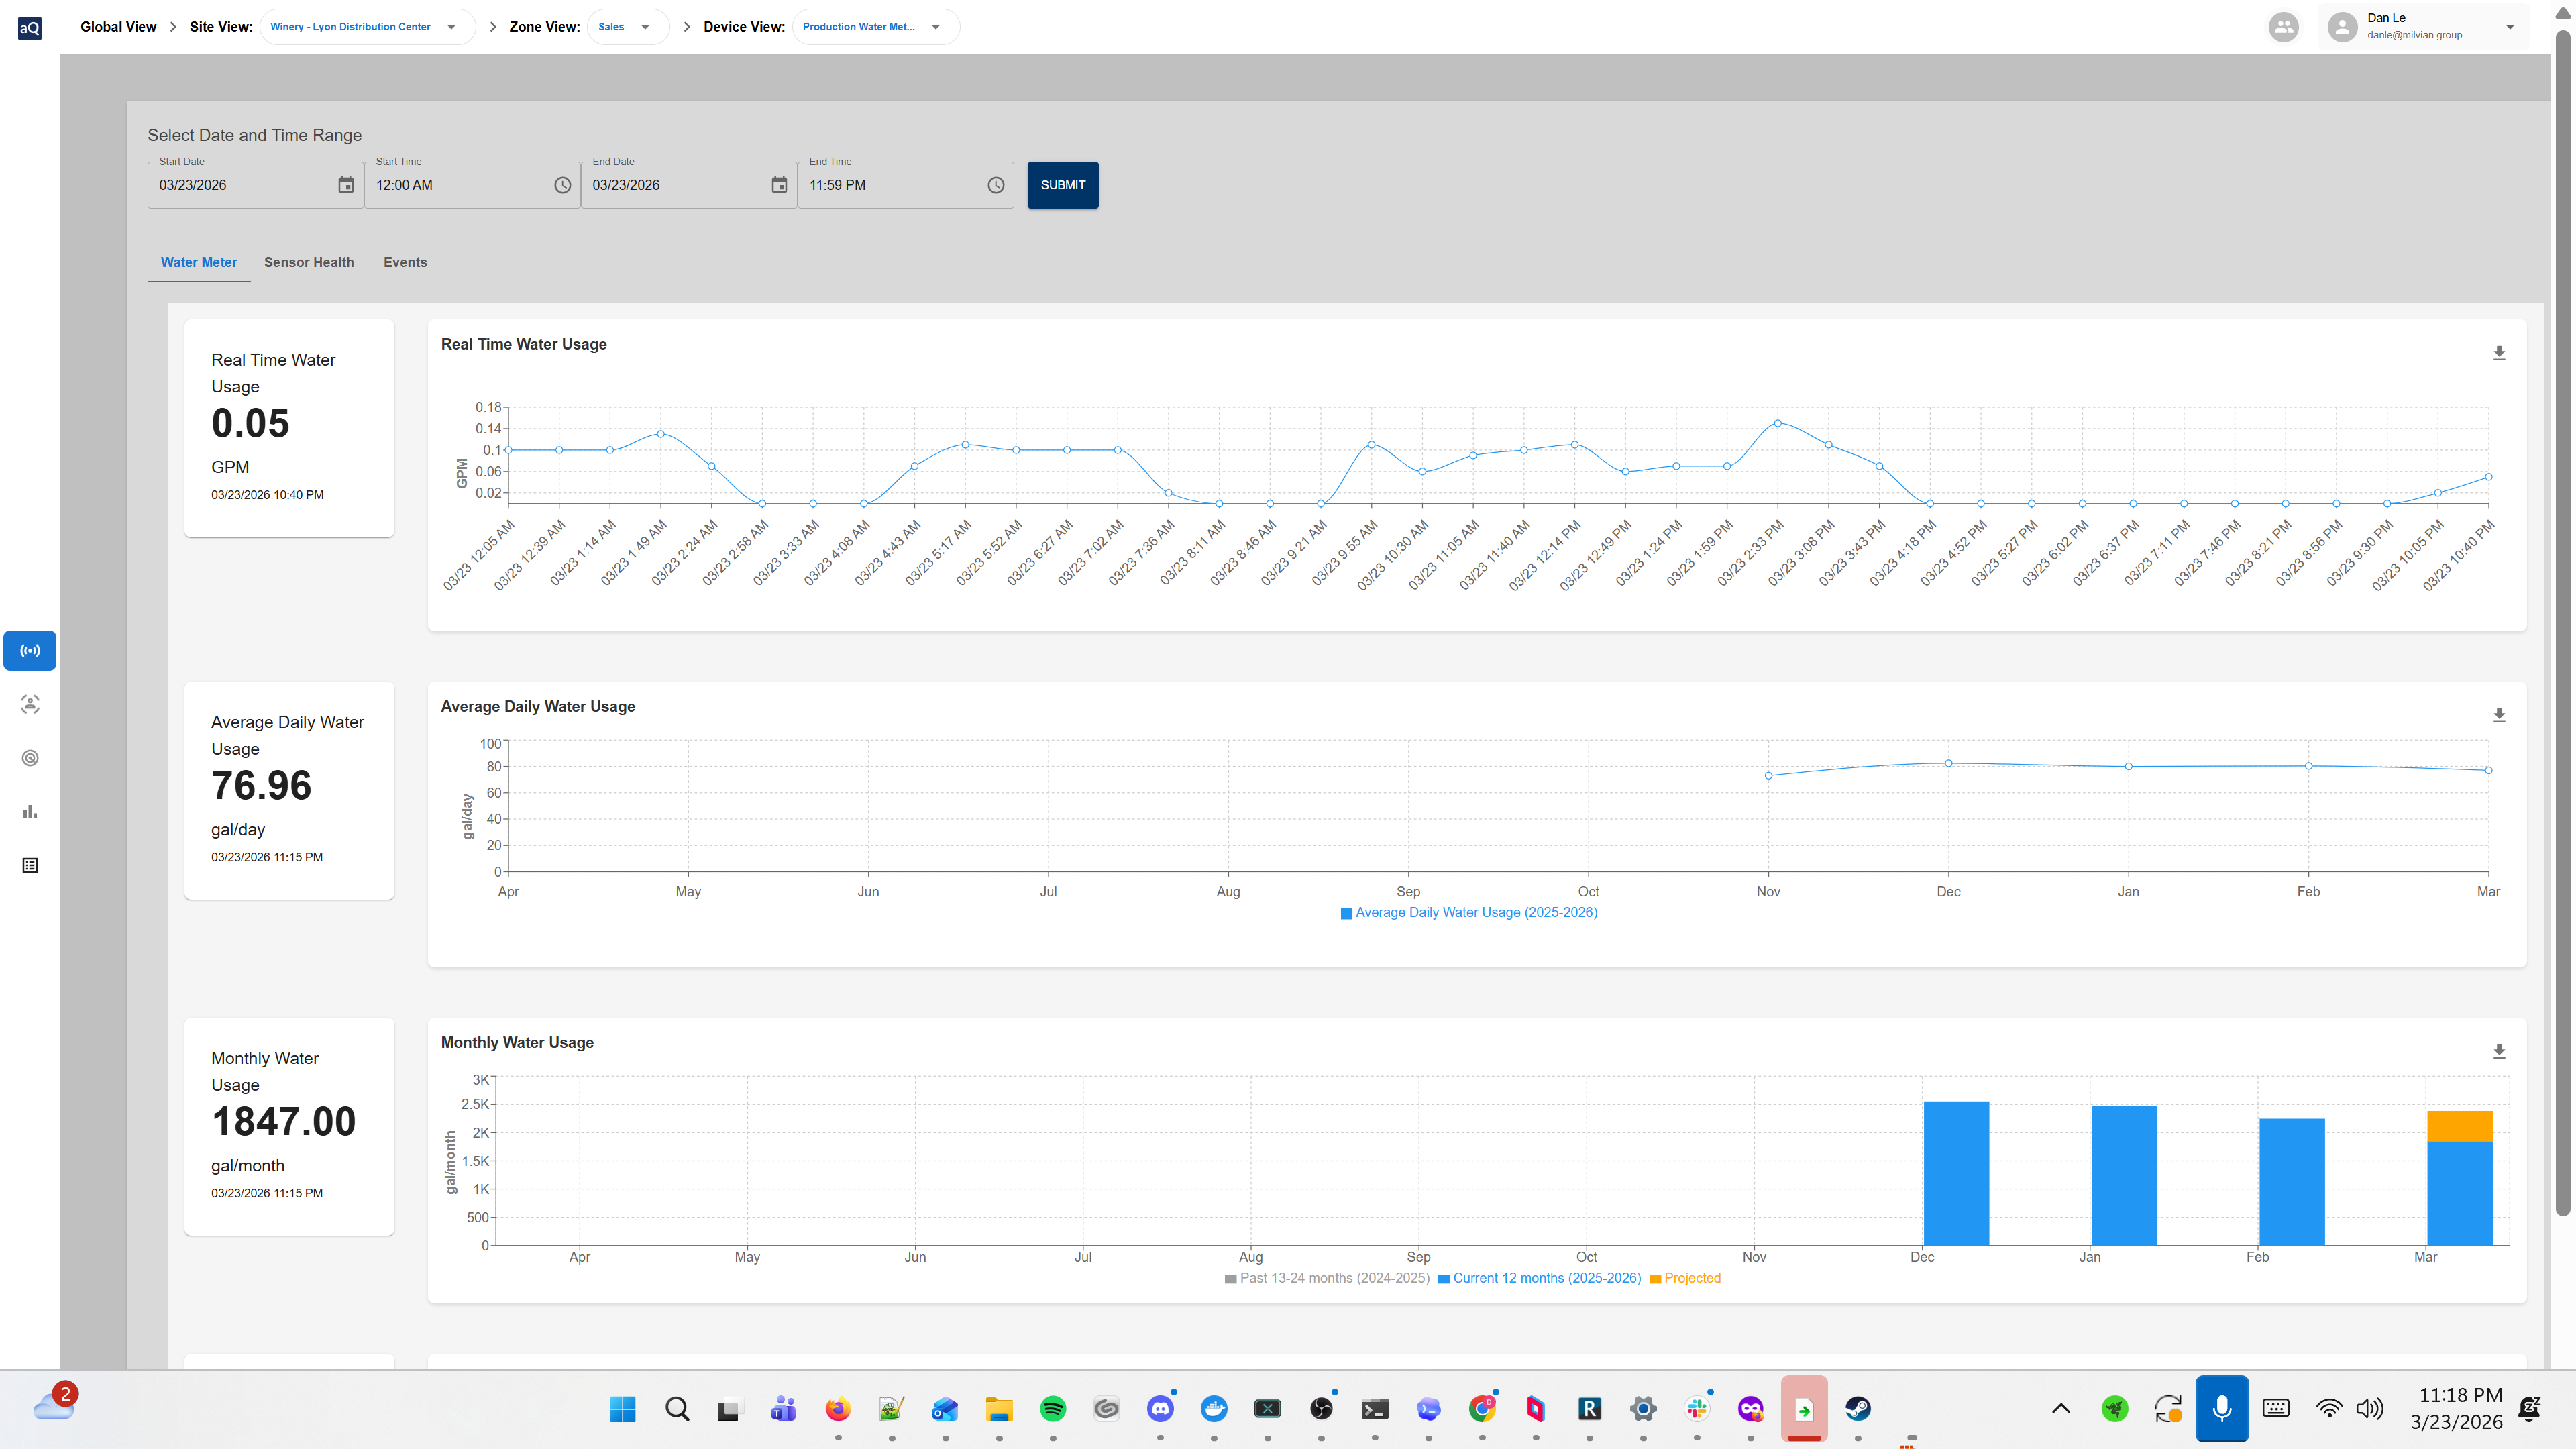This screenshot has width=2576, height=1449.
Task: Switch to the Events tab
Action: pyautogui.click(x=405, y=262)
